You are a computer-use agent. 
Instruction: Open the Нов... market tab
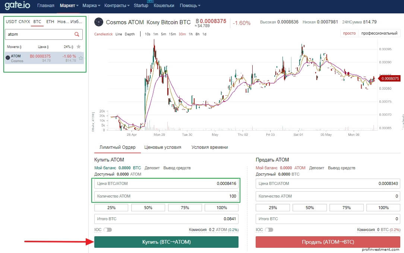[63, 22]
